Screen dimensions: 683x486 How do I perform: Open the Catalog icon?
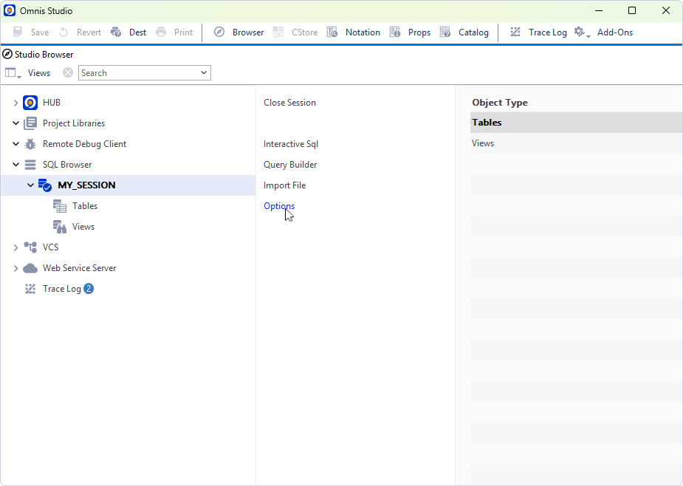[445, 32]
